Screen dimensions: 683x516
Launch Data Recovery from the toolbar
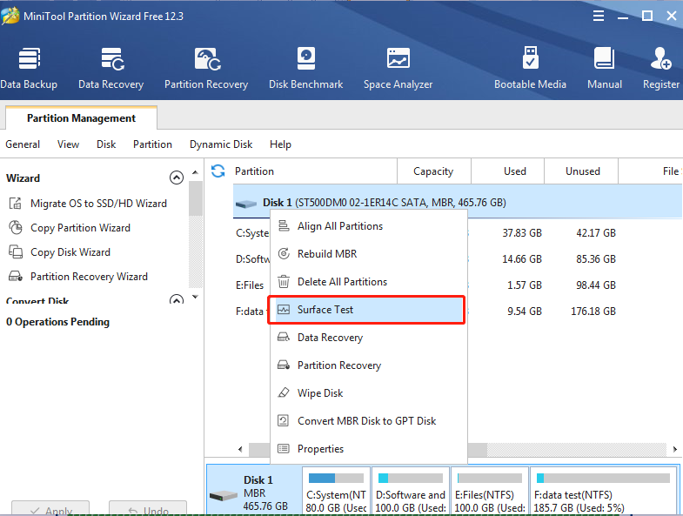pyautogui.click(x=110, y=68)
